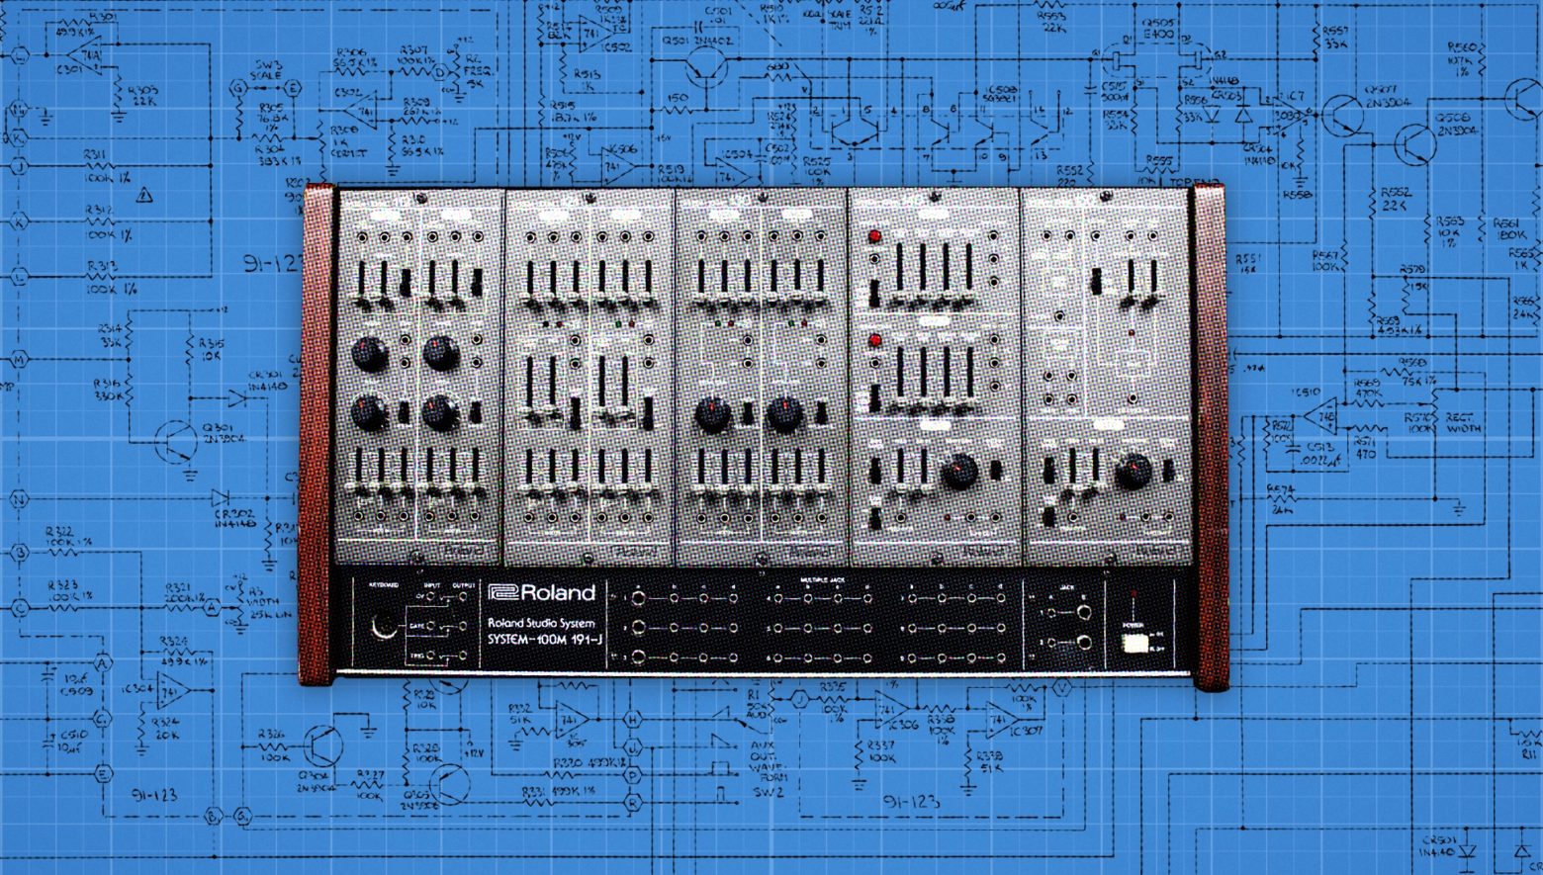This screenshot has height=875, width=1543.
Task: Toggle the lower red switch on the fourth module
Action: 875,339
